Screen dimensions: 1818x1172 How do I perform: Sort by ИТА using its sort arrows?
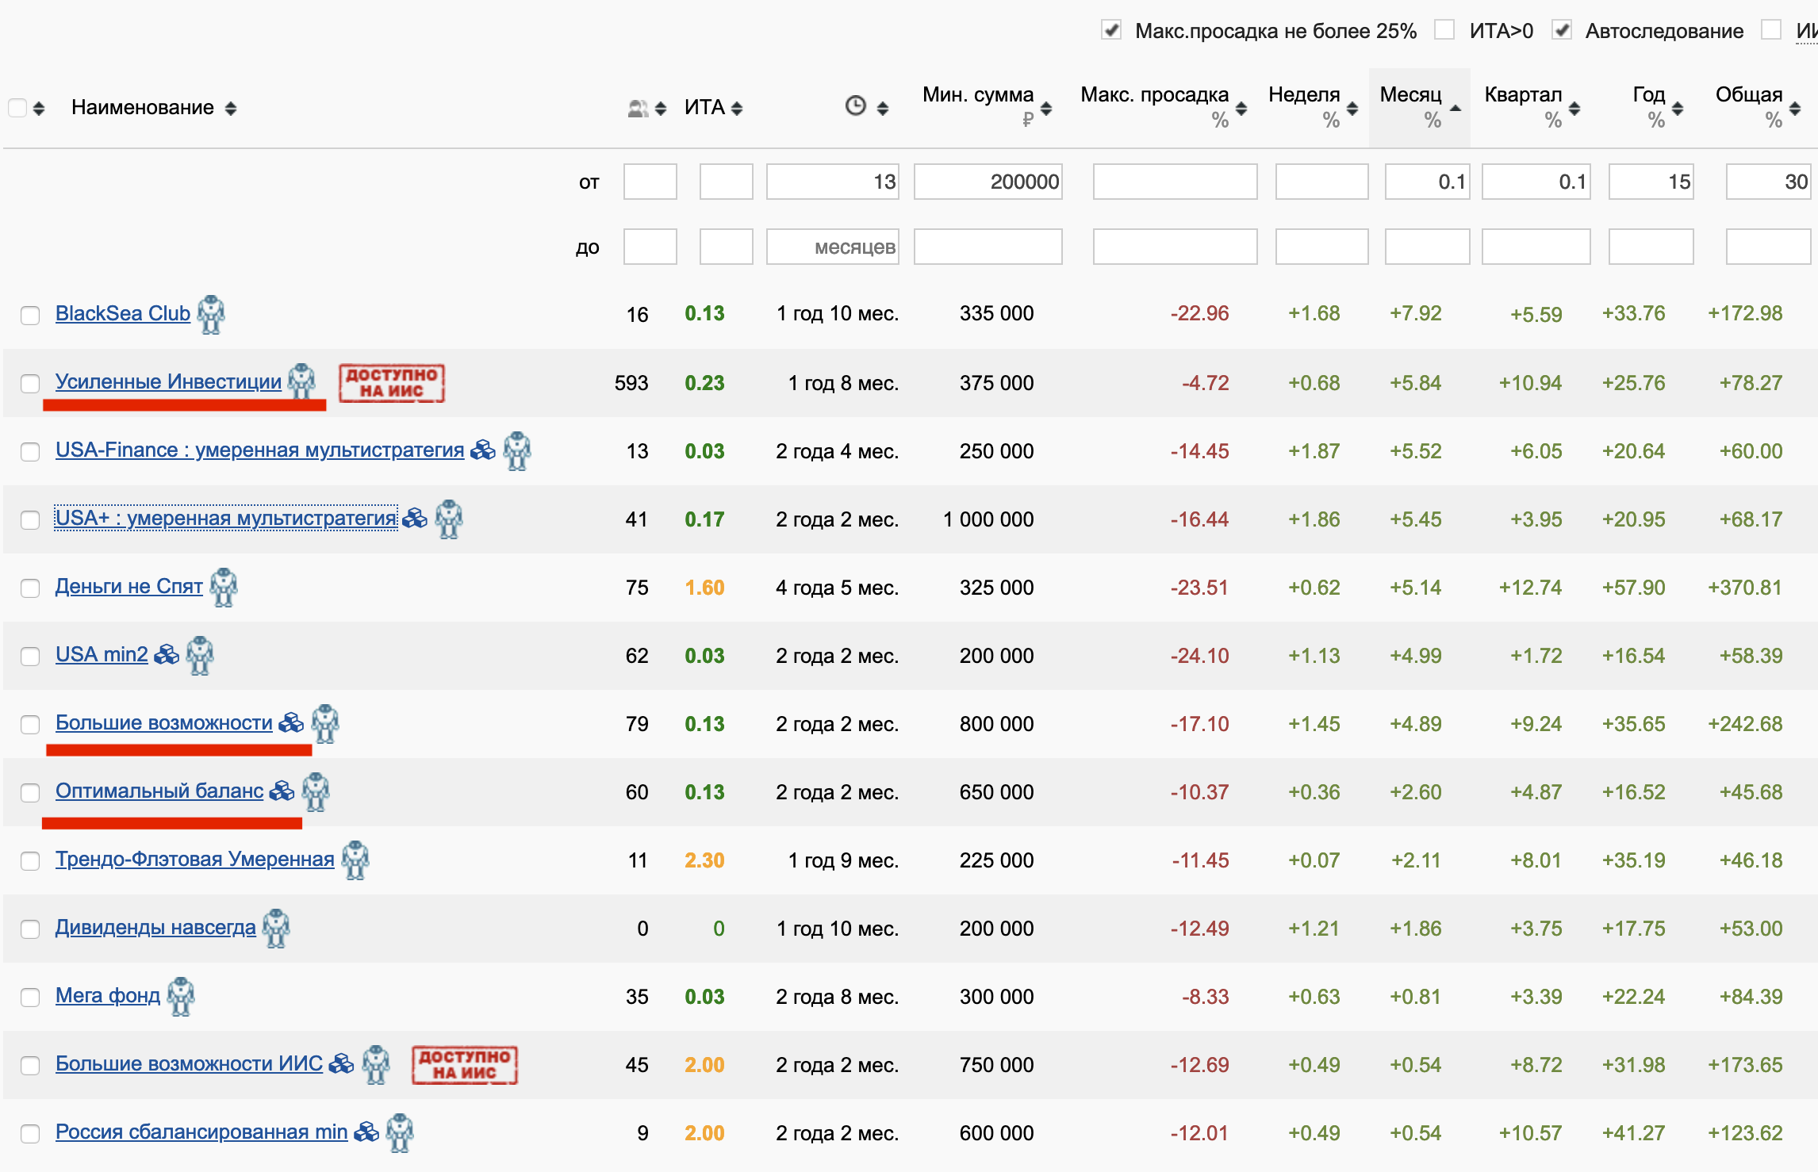coord(737,109)
